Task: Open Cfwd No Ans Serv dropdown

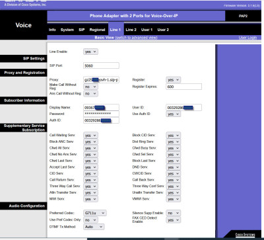Action: tap(90, 155)
